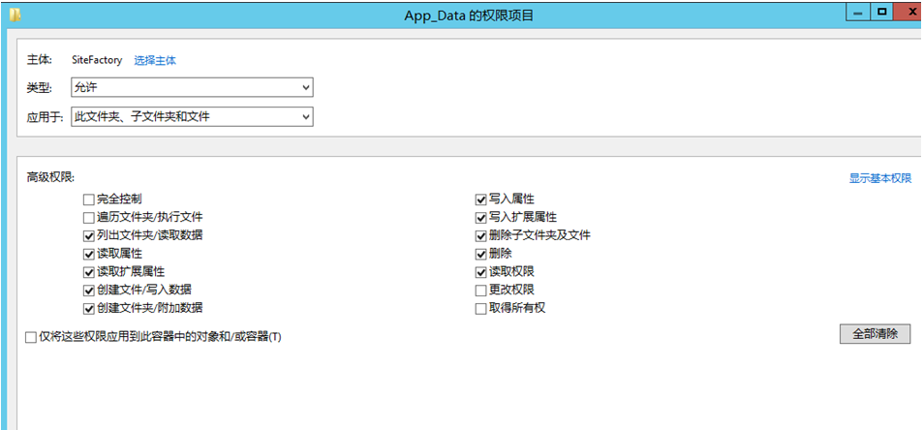Disable the 删除 permission checkbox
Image resolution: width=924 pixels, height=430 pixels.
480,254
